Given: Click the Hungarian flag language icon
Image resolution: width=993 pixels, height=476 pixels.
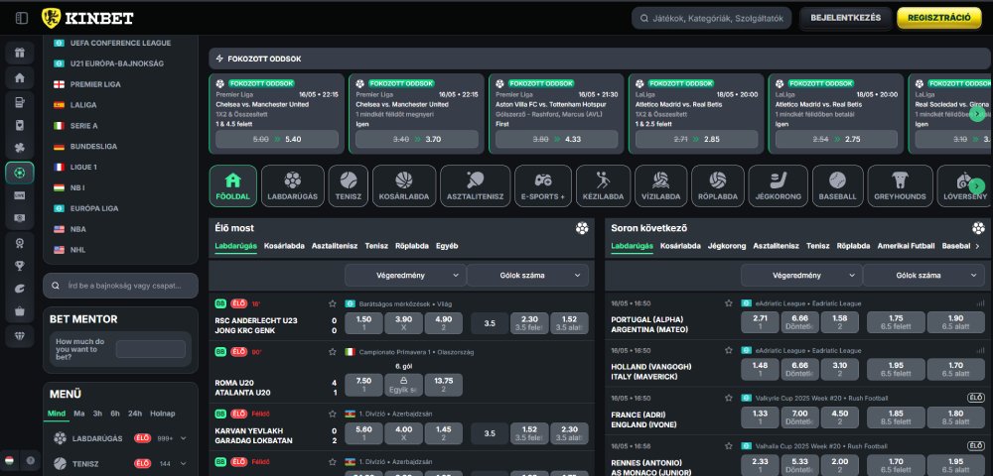Looking at the screenshot, I should click(x=10, y=460).
